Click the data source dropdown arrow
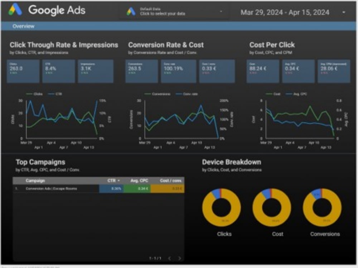This screenshot has width=358, height=268. point(221,11)
